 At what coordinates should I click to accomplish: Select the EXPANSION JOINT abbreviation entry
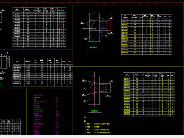click(x=47, y=116)
